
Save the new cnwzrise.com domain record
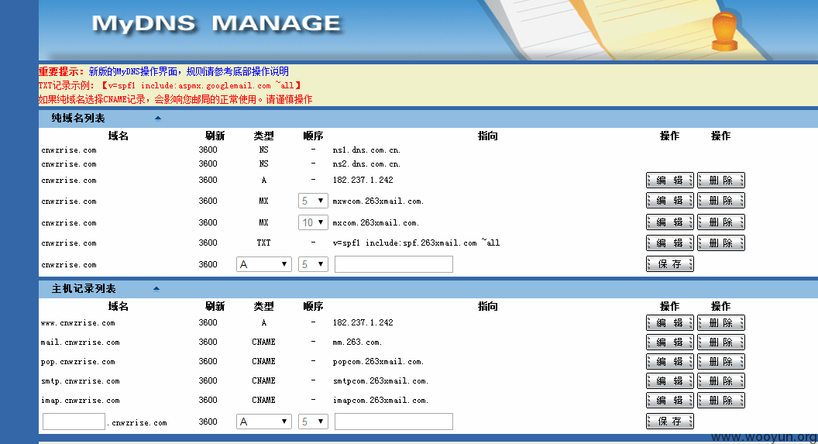[x=670, y=264]
